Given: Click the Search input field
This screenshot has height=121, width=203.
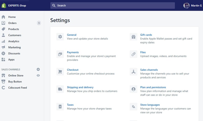Looking at the screenshot, I should click(x=112, y=5).
